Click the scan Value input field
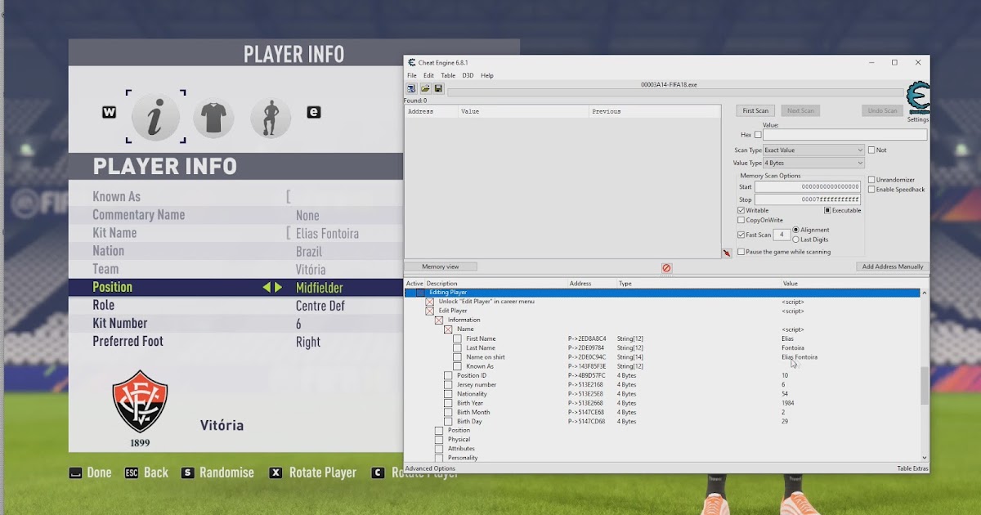Image resolution: width=981 pixels, height=515 pixels. [x=845, y=135]
